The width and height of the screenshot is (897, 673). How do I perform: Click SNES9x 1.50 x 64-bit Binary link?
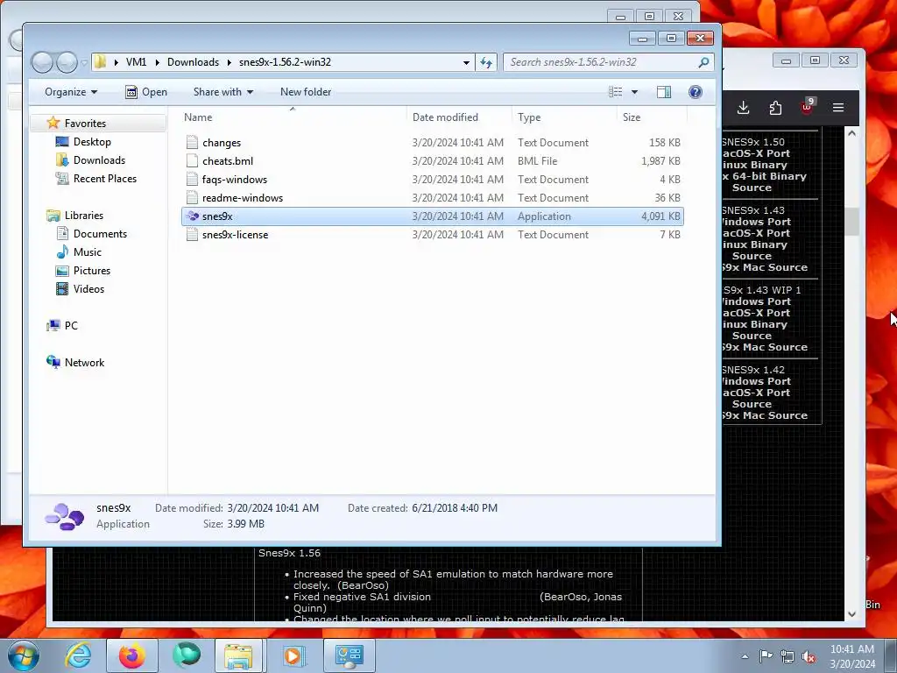pos(764,176)
